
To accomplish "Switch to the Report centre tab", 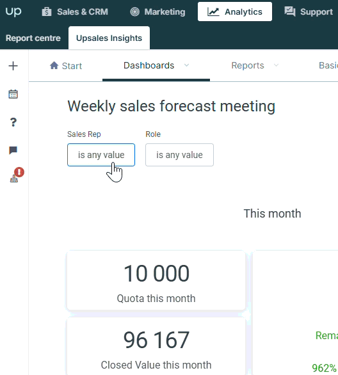I will [x=33, y=38].
